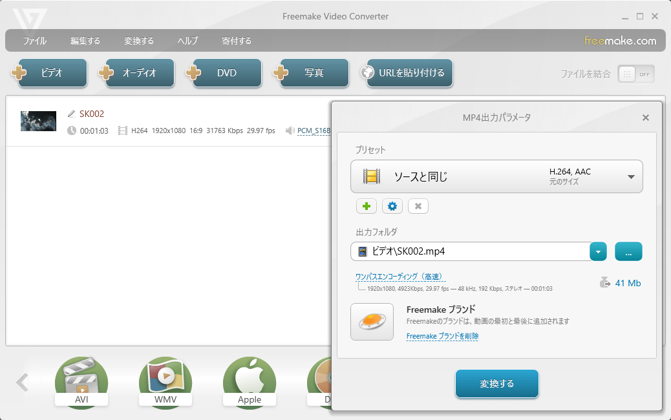
Task: Click the Freemake brand logo image
Action: click(x=372, y=322)
